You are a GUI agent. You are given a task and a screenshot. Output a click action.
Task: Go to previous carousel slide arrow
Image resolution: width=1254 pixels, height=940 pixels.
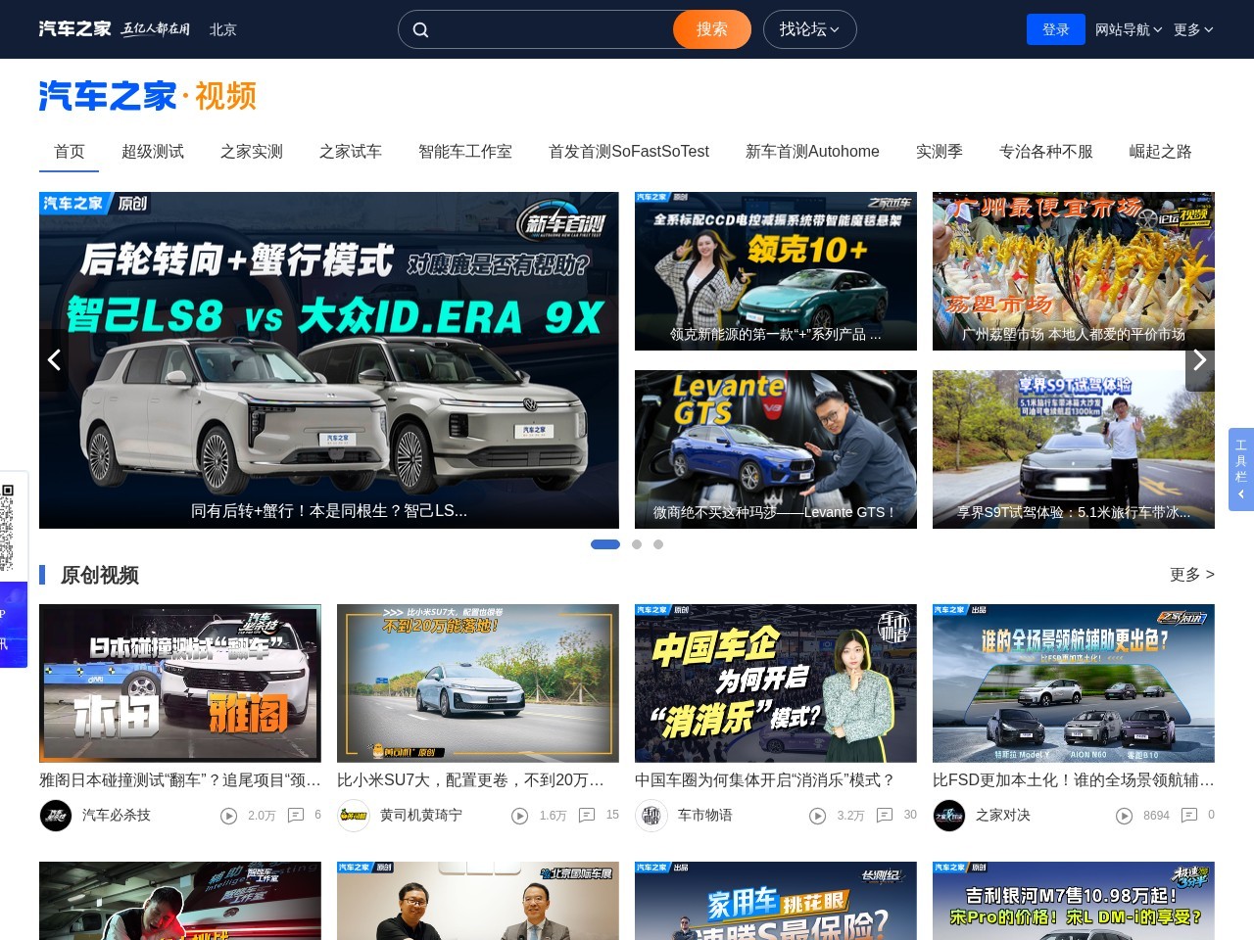(x=54, y=359)
